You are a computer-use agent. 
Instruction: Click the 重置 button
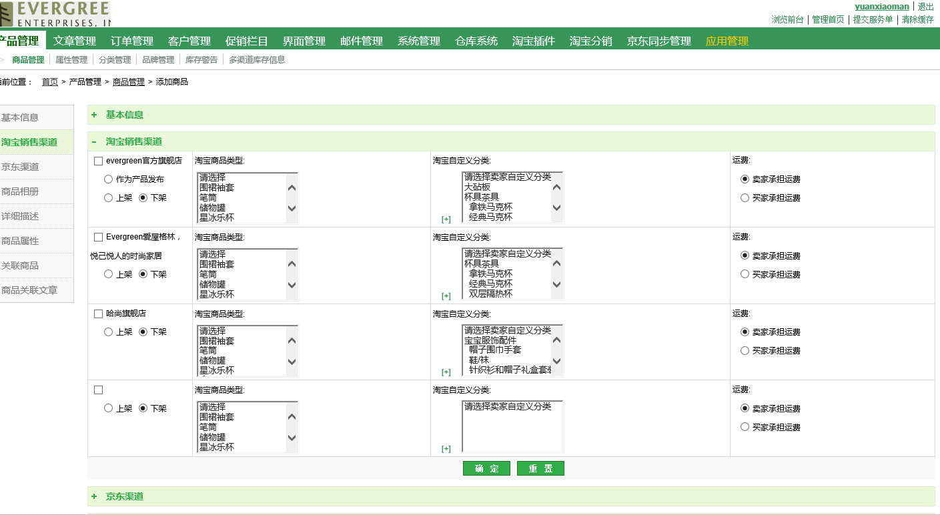(540, 468)
